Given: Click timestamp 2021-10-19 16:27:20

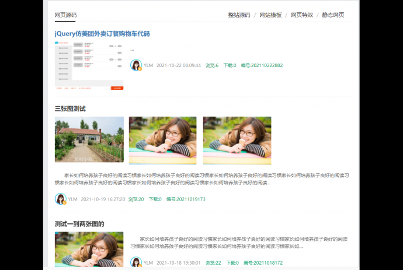Looking at the screenshot, I should tap(103, 199).
